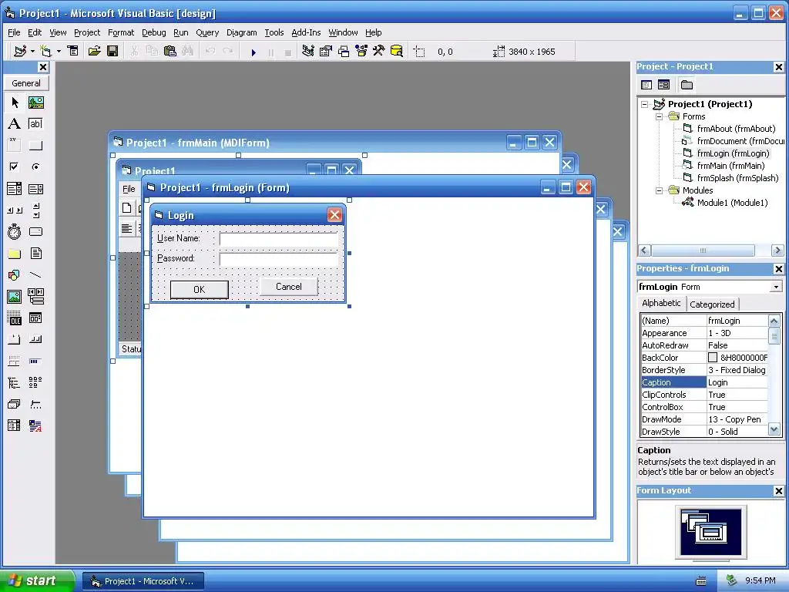The height and width of the screenshot is (592, 789).
Task: Select the TextBox control tool
Action: (35, 124)
